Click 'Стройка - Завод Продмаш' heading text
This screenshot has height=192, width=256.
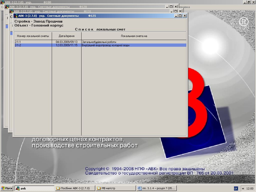coord(38,21)
